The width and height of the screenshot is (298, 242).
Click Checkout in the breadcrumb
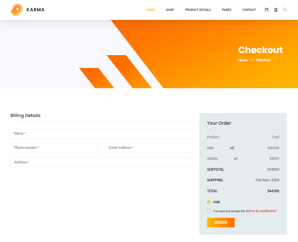(x=263, y=60)
